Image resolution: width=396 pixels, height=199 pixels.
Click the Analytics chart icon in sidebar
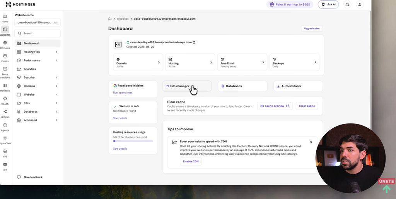pos(19,69)
